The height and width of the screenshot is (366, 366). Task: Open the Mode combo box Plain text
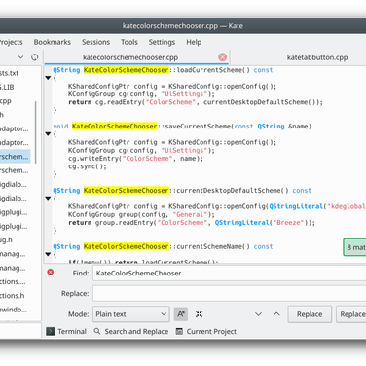click(x=131, y=314)
